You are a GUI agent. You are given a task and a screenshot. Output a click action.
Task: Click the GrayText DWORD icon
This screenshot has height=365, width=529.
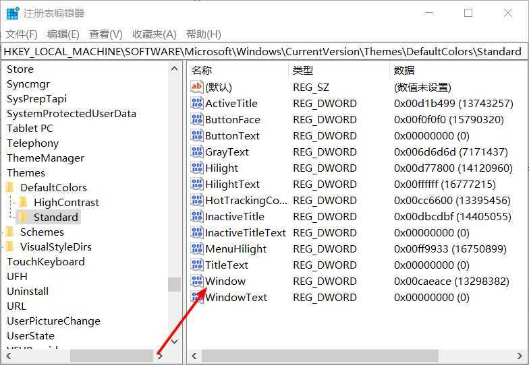197,152
